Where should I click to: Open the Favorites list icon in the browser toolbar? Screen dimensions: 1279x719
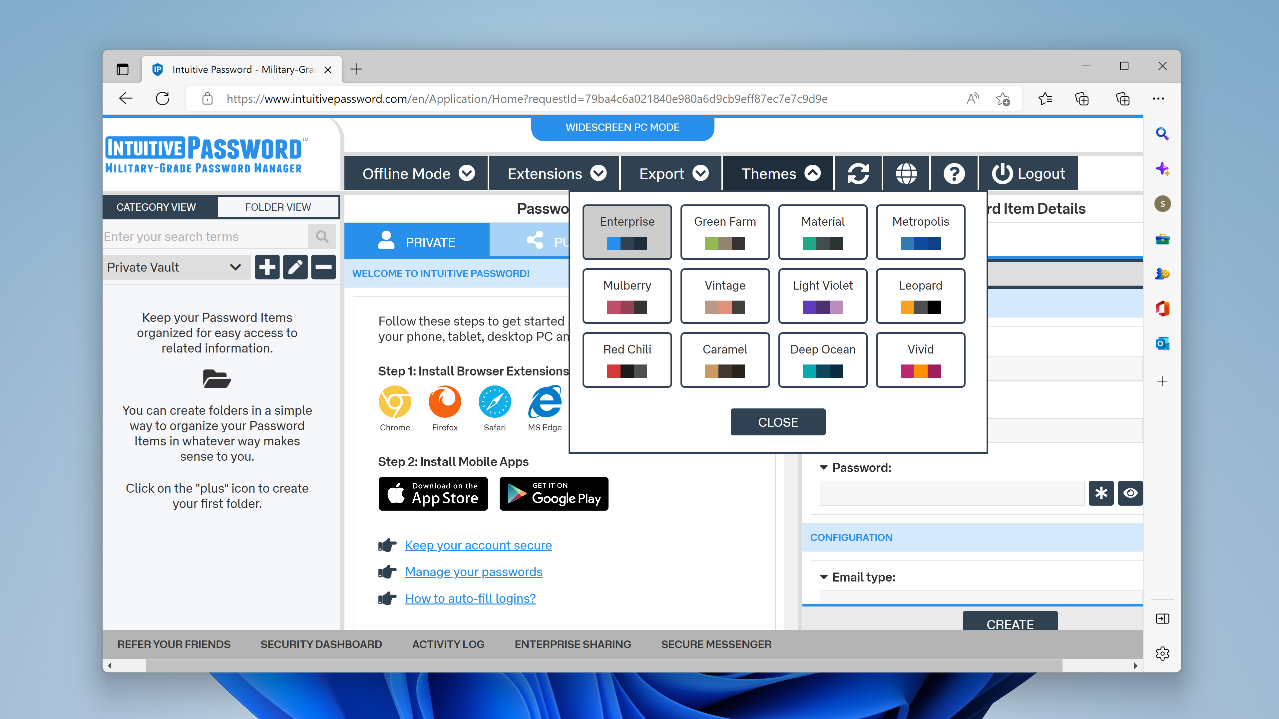(1045, 98)
